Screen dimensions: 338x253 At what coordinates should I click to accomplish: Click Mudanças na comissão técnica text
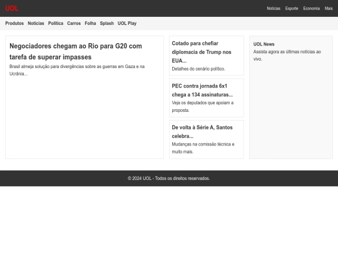click(x=203, y=148)
